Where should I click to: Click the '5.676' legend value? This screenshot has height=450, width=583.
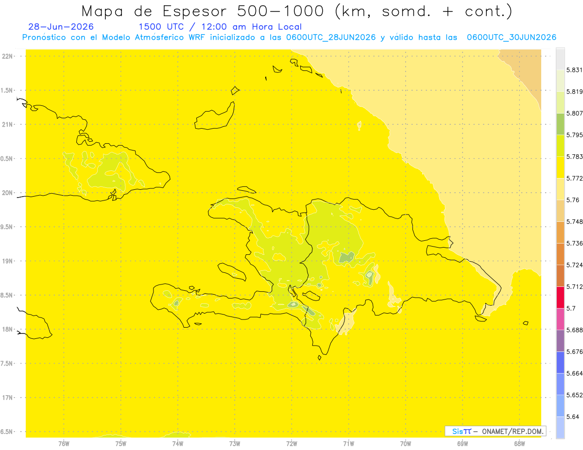point(574,351)
